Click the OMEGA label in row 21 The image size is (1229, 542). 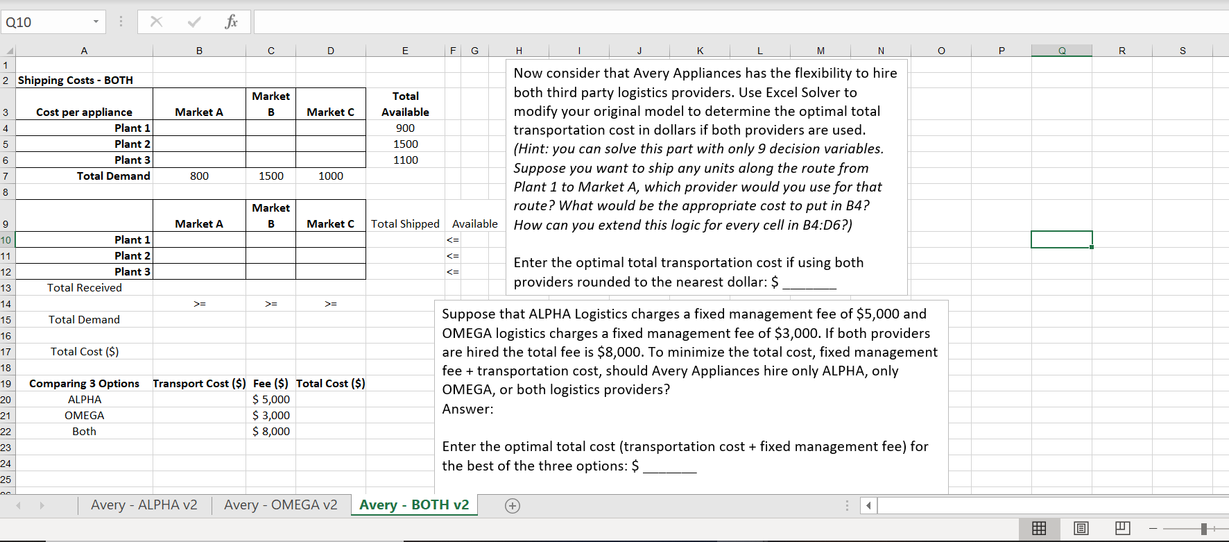point(84,416)
